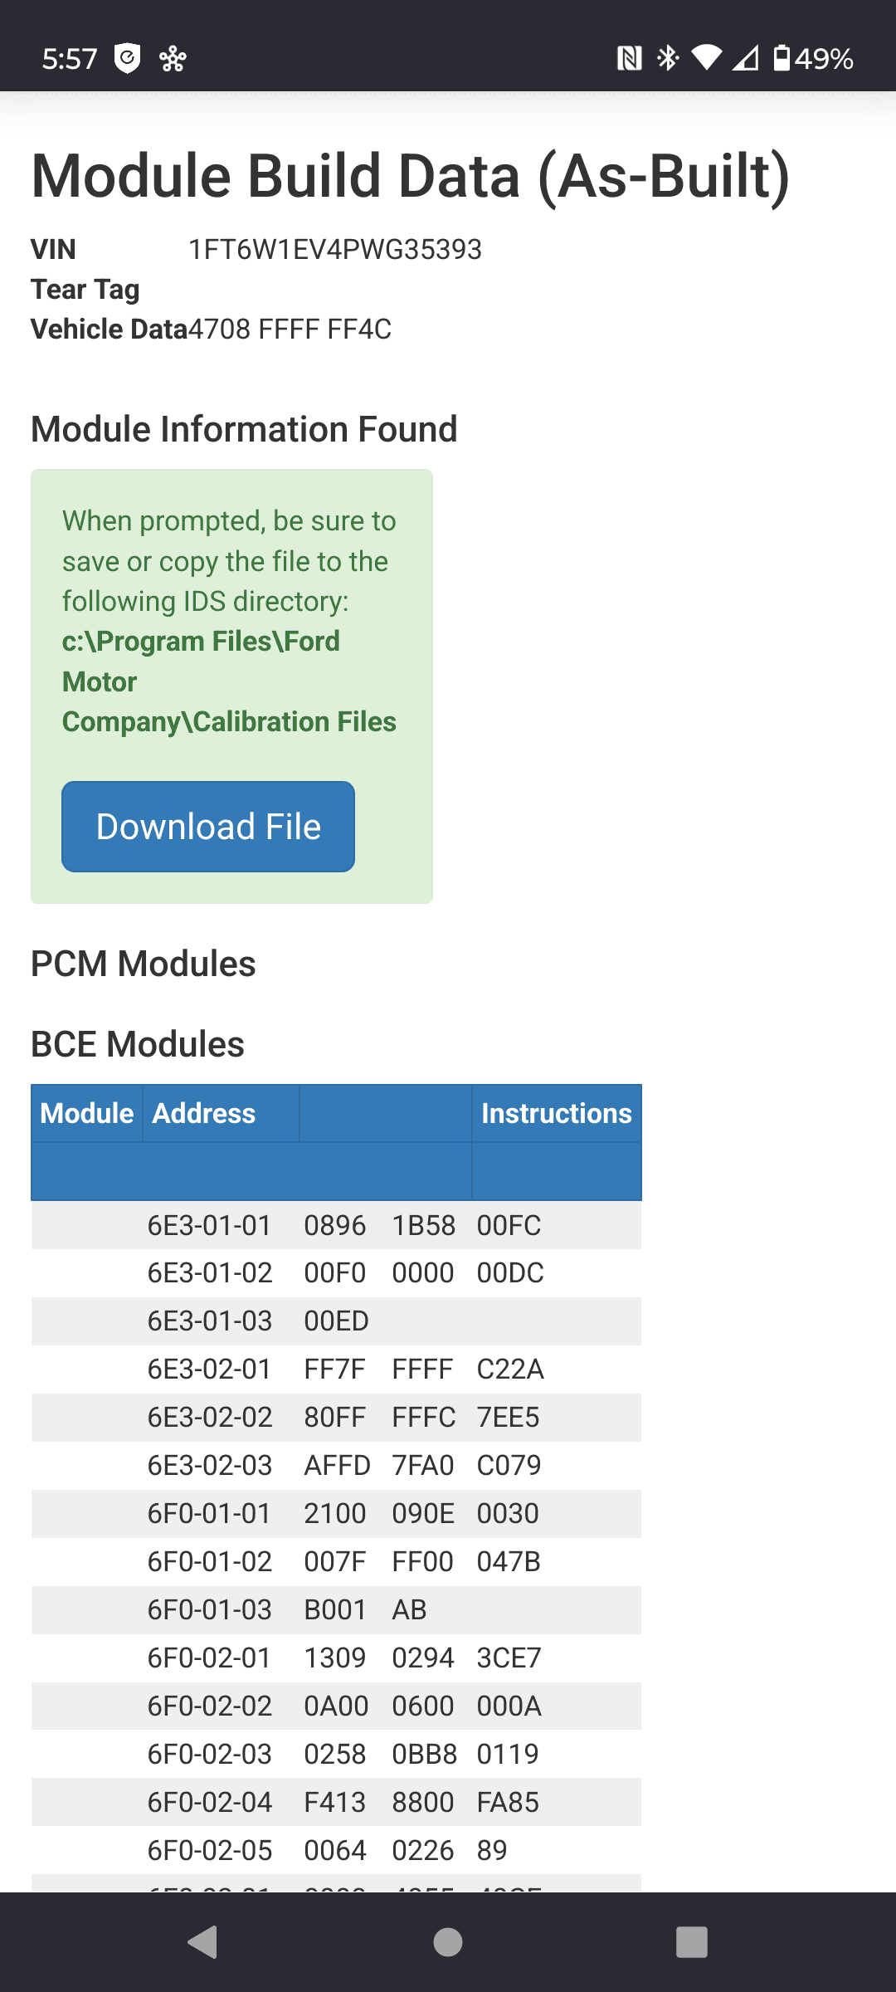Tap the Address column header
This screenshot has height=1992, width=896.
pos(204,1113)
